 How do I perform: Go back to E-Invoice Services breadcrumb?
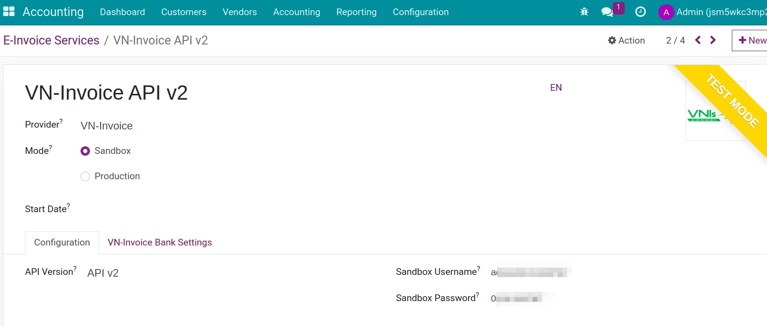51,40
